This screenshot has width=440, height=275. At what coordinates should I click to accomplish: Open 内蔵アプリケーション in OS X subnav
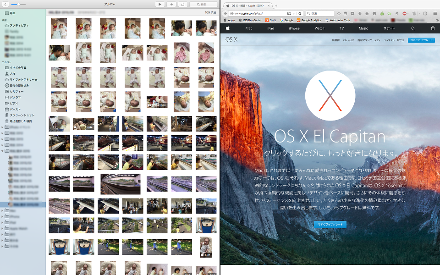pos(368,40)
